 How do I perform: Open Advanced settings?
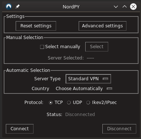click(x=102, y=26)
